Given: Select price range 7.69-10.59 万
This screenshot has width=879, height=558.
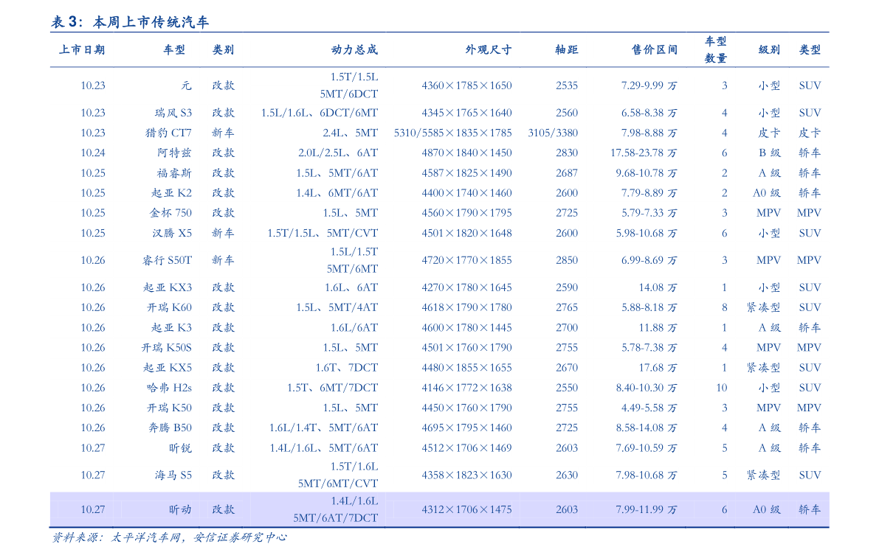Looking at the screenshot, I should 647,448.
